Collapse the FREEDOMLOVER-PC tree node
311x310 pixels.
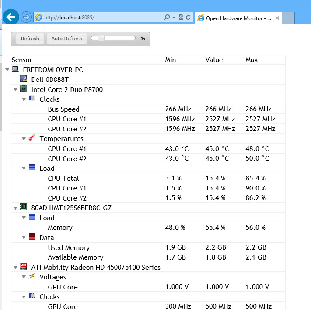click(7, 70)
